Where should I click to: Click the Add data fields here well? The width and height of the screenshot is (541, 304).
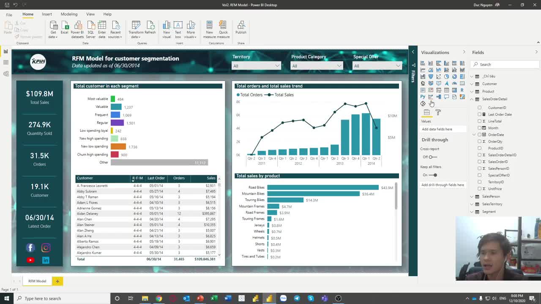click(x=443, y=129)
